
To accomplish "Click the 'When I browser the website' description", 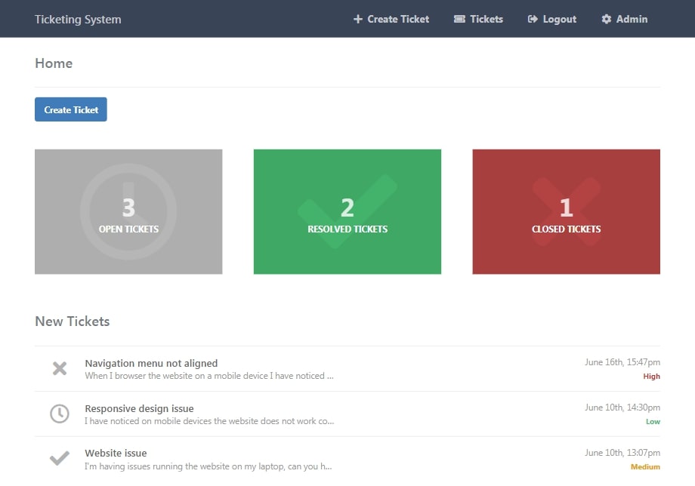I will pyautogui.click(x=209, y=376).
